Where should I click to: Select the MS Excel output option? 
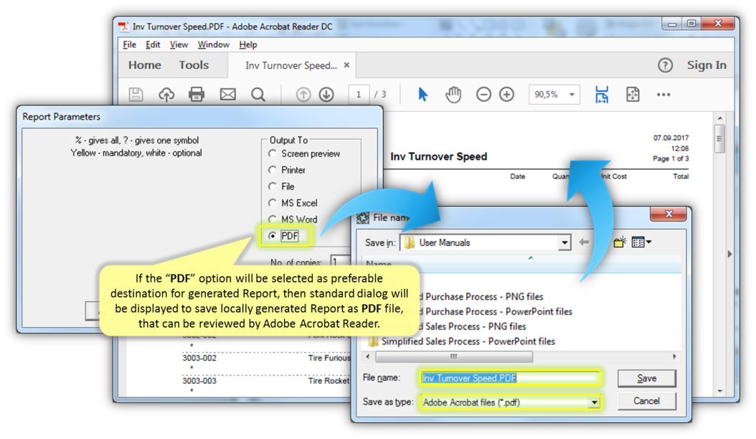click(293, 202)
